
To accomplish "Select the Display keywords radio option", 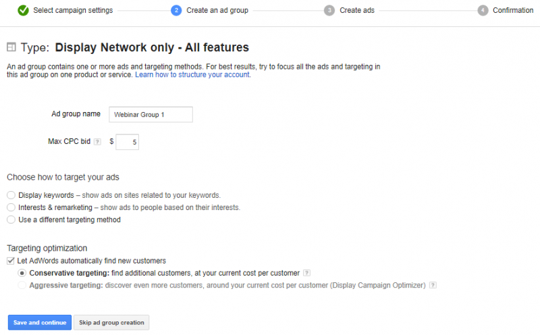I will pos(11,195).
